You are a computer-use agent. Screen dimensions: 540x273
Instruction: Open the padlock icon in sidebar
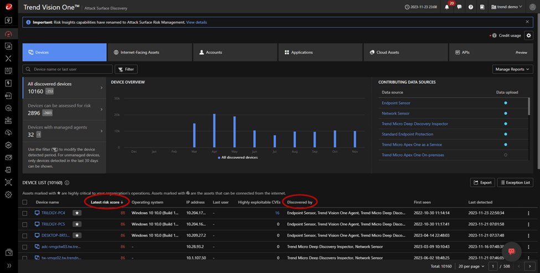[x=9, y=96]
